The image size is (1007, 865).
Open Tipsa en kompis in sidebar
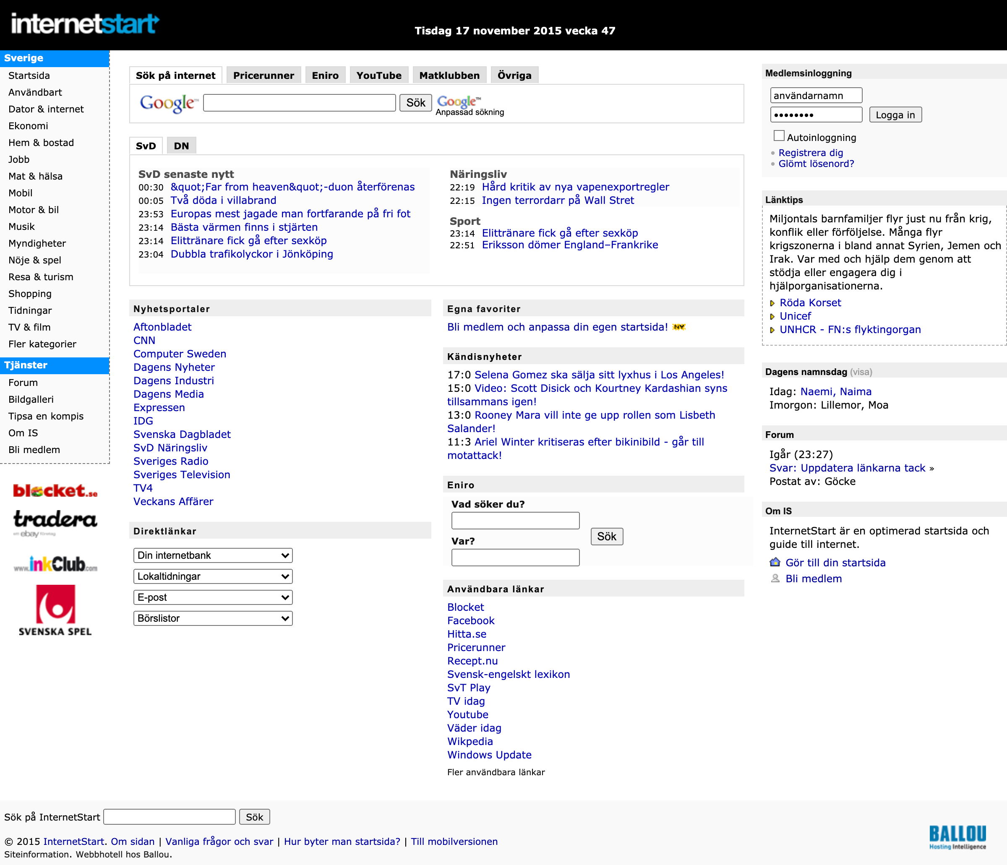click(x=46, y=416)
